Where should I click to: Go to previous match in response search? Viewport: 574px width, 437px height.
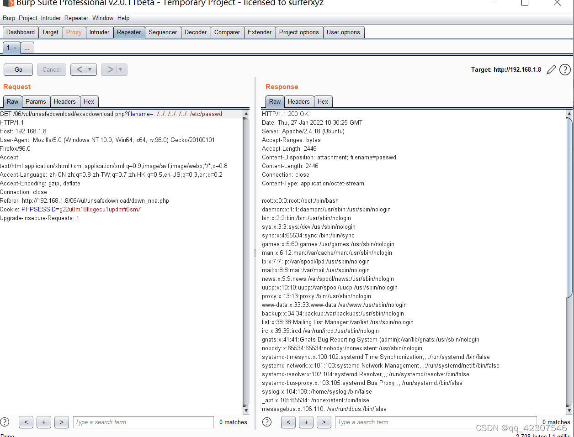[288, 422]
